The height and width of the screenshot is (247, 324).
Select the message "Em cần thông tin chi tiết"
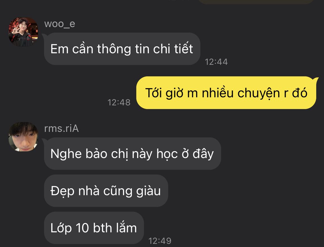pos(122,49)
